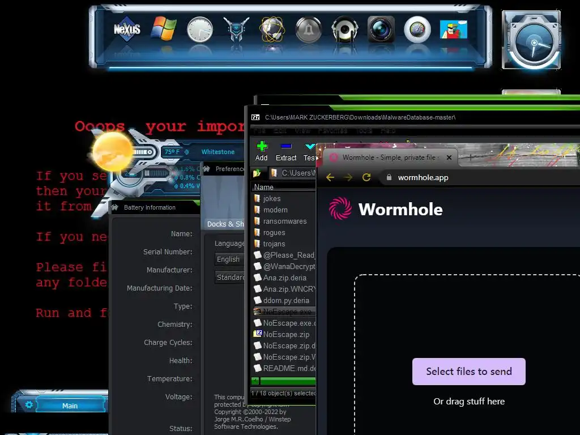The width and height of the screenshot is (580, 435).
Task: Open the gauge meter icon in the dock
Action: (417, 29)
